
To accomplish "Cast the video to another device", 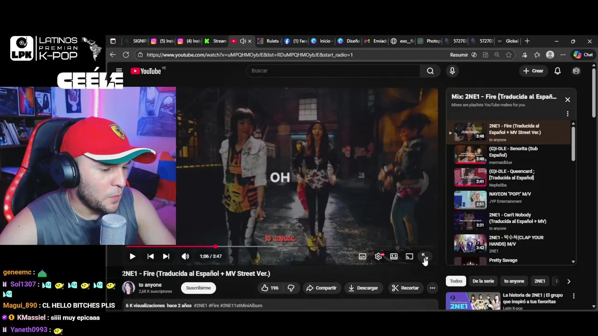I will (x=409, y=256).
